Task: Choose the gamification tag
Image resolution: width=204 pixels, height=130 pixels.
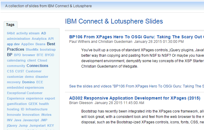Action: click(x=17, y=104)
